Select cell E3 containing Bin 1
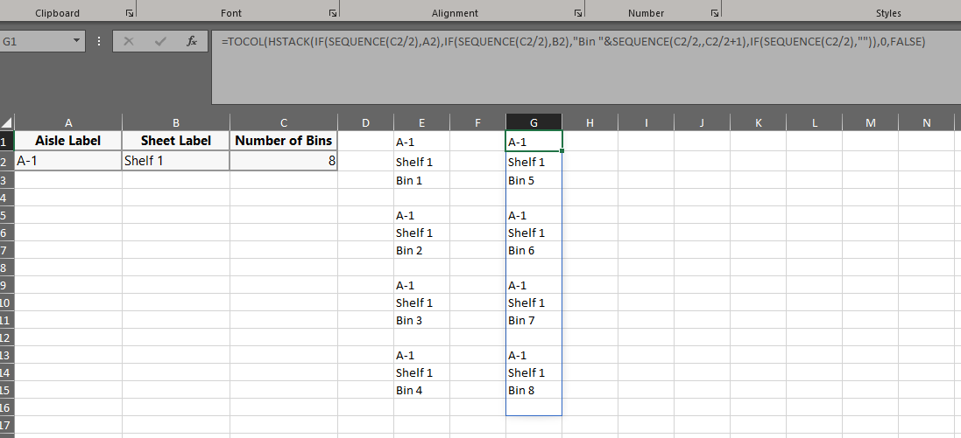 click(x=421, y=180)
